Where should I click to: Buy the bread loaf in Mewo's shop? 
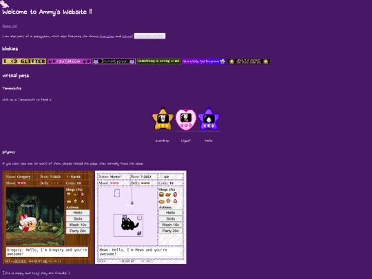pyautogui.click(x=162, y=201)
